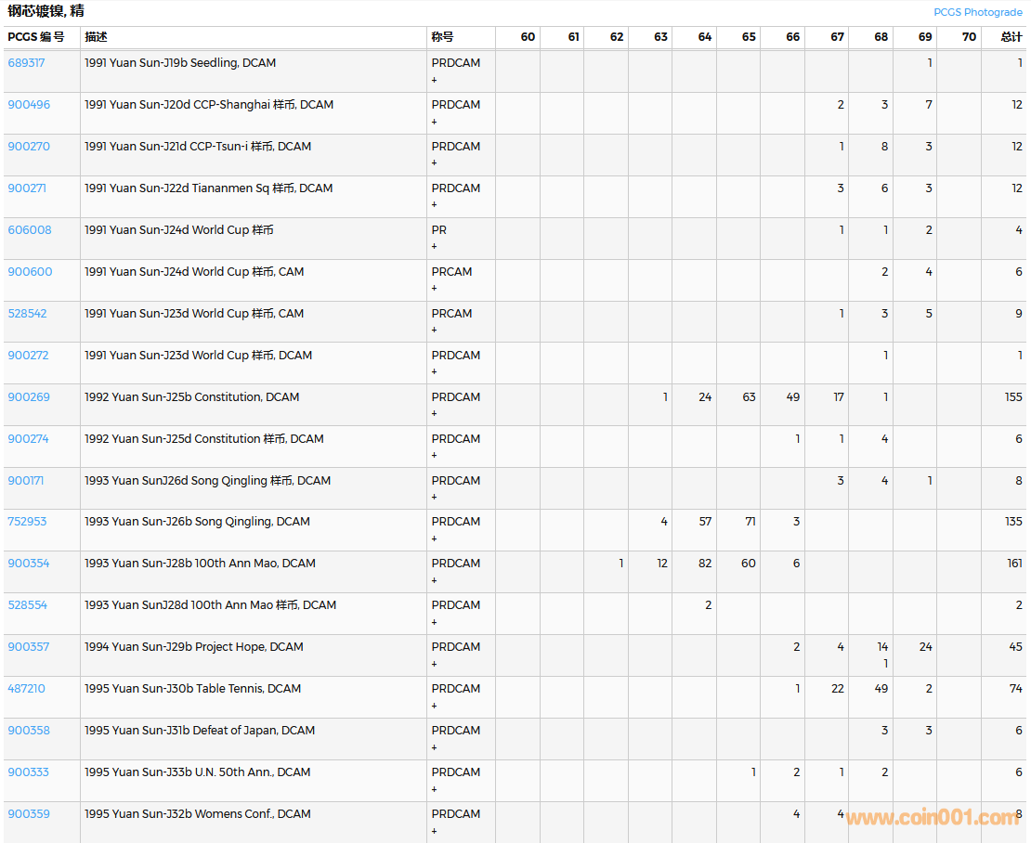Expand plus sign in Defeat of Japan row
The height and width of the screenshot is (843, 1031).
coord(434,747)
